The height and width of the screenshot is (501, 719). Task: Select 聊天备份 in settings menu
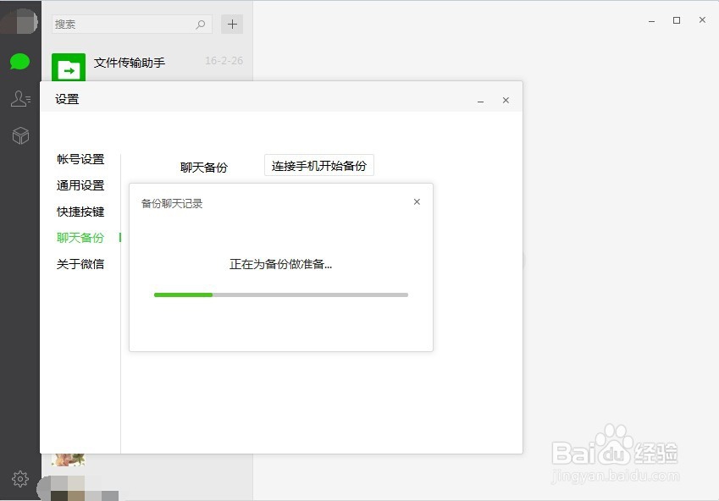(x=80, y=238)
